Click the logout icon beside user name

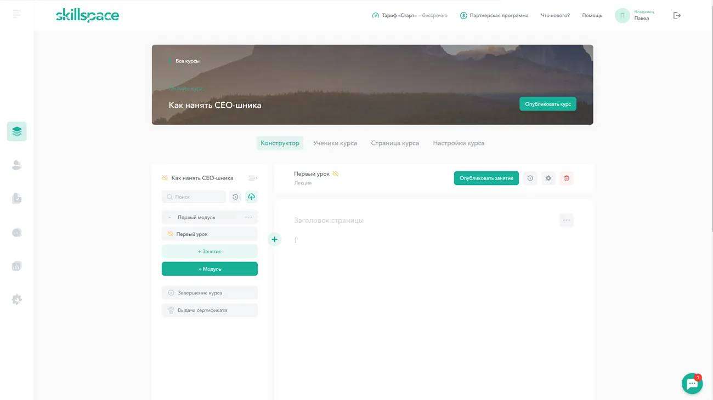click(677, 16)
